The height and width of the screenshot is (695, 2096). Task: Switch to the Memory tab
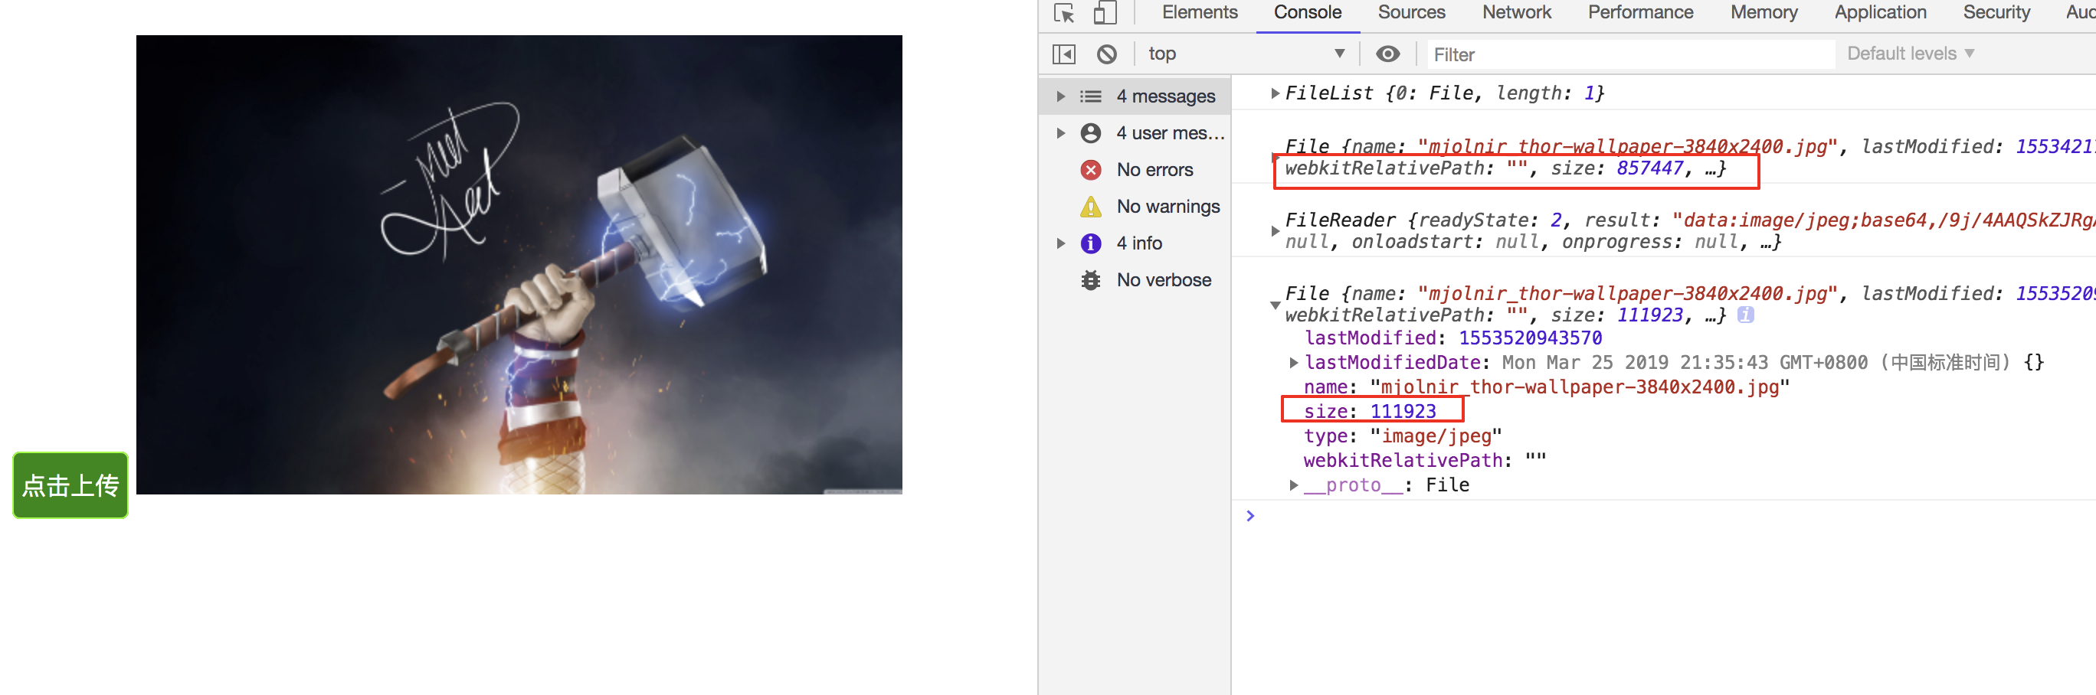coord(1764,13)
